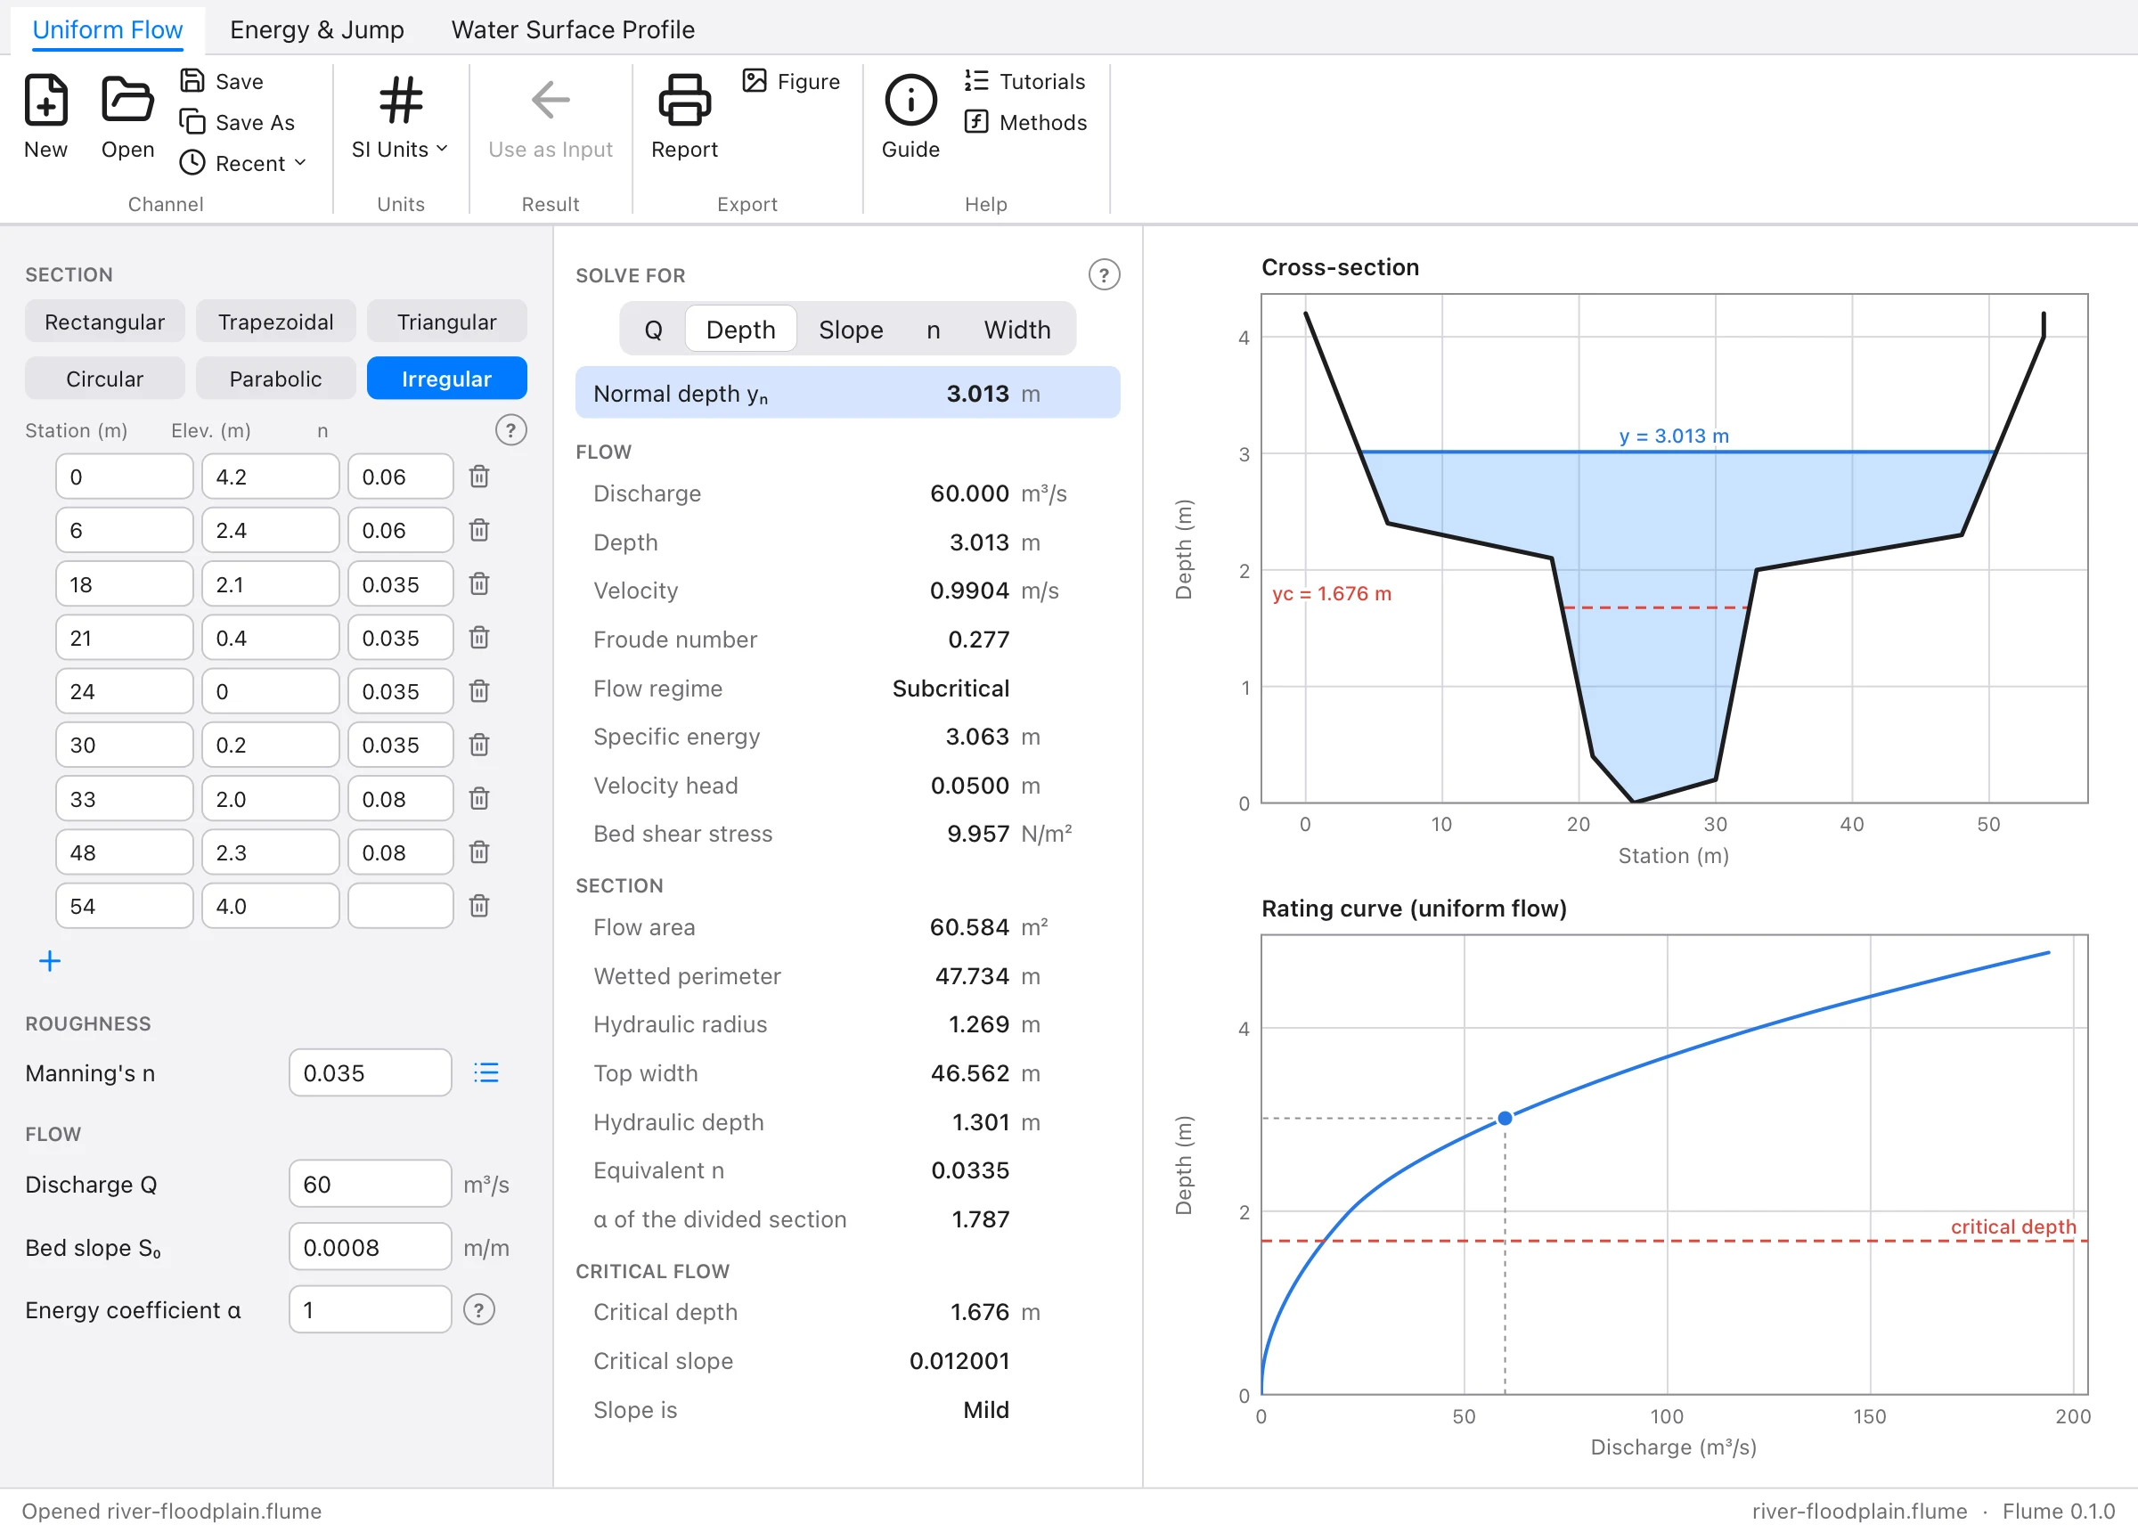This screenshot has height=1532, width=2138.
Task: Create a New channel file
Action: (x=45, y=117)
